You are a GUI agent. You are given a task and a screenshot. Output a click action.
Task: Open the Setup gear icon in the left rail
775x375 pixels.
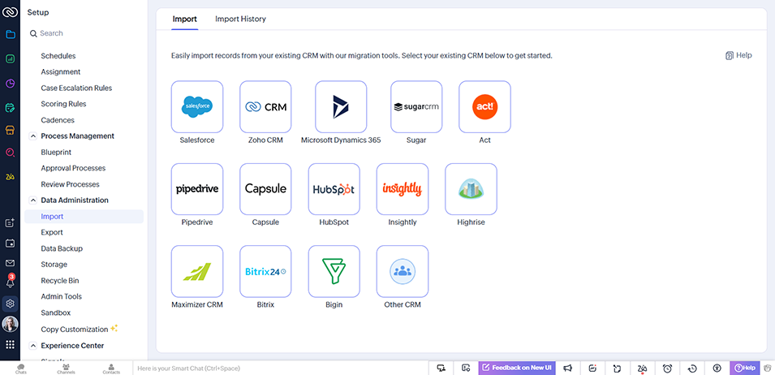(x=10, y=304)
